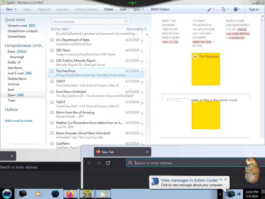Open the New message button
The height and width of the screenshot is (199, 265).
click(9, 9)
